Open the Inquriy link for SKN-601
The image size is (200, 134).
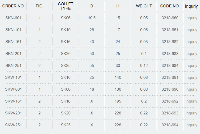[191, 18]
